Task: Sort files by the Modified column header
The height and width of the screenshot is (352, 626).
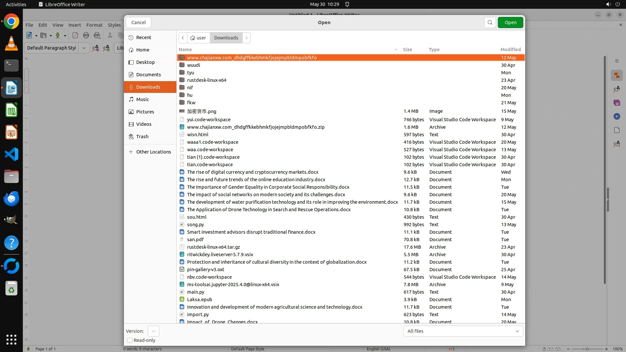Action: (x=510, y=50)
